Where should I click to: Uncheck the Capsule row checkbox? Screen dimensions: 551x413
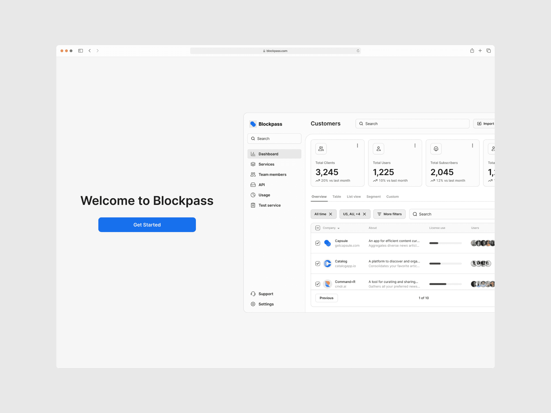[x=317, y=243]
